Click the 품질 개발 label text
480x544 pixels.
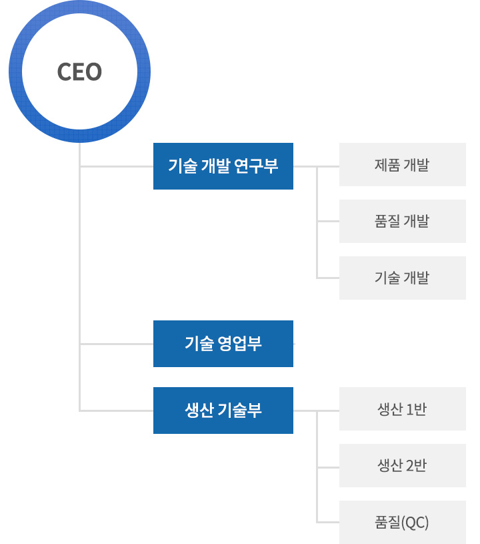402,222
